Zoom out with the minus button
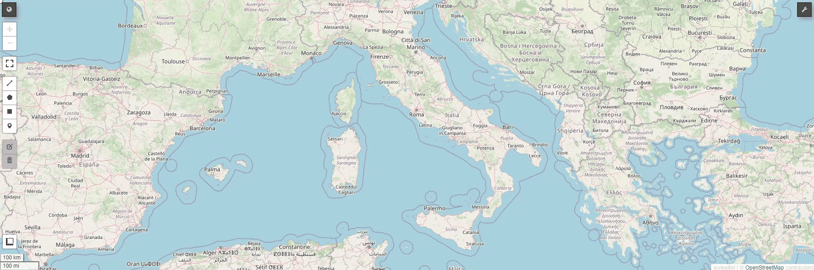This screenshot has height=270, width=814. click(x=10, y=43)
